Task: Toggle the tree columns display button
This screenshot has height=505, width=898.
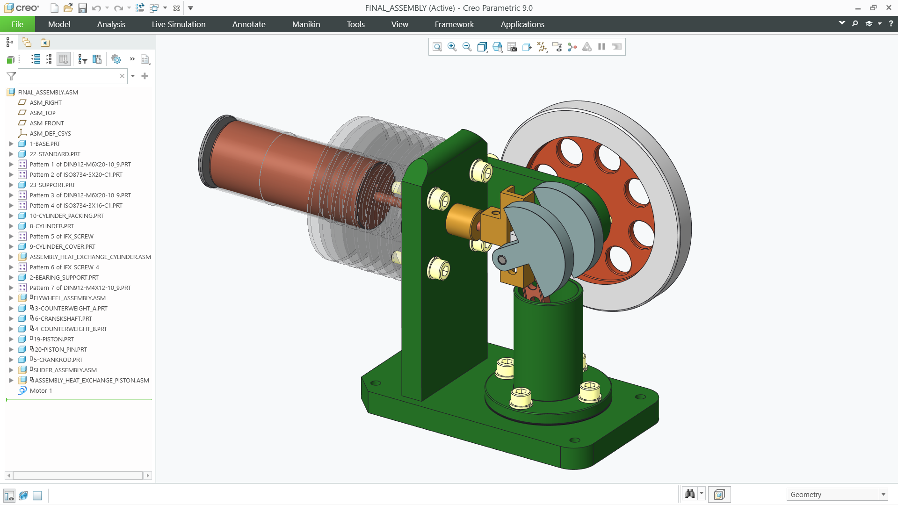Action: [63, 59]
